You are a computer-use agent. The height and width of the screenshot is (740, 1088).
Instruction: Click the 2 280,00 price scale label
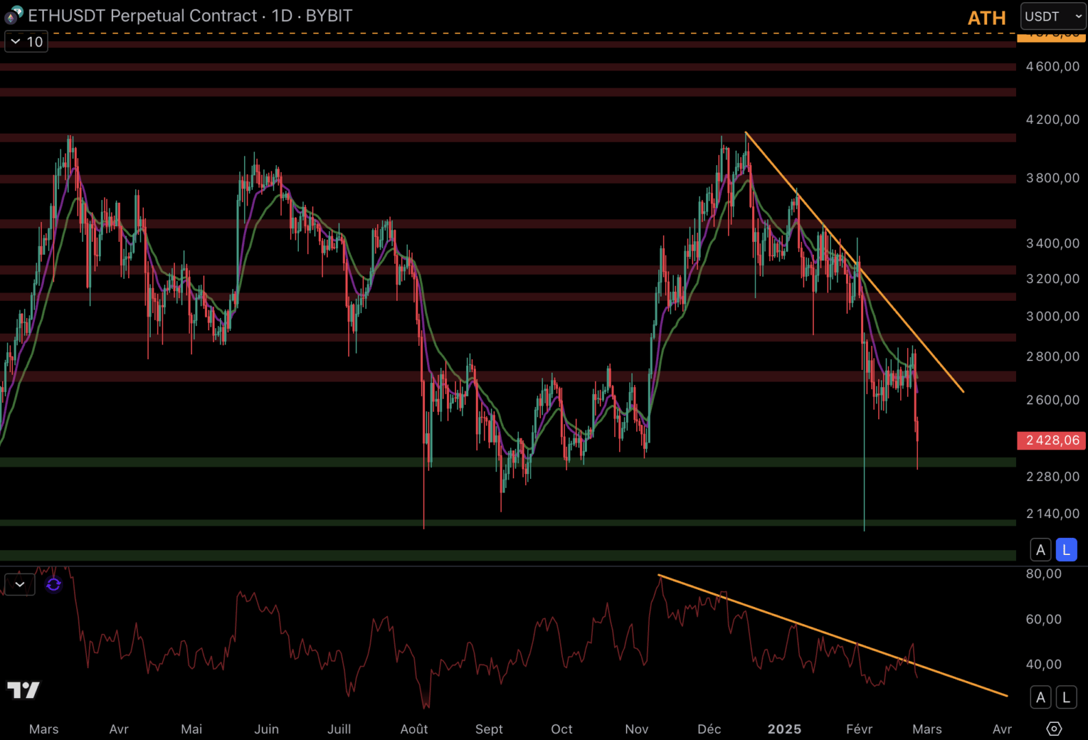1052,476
